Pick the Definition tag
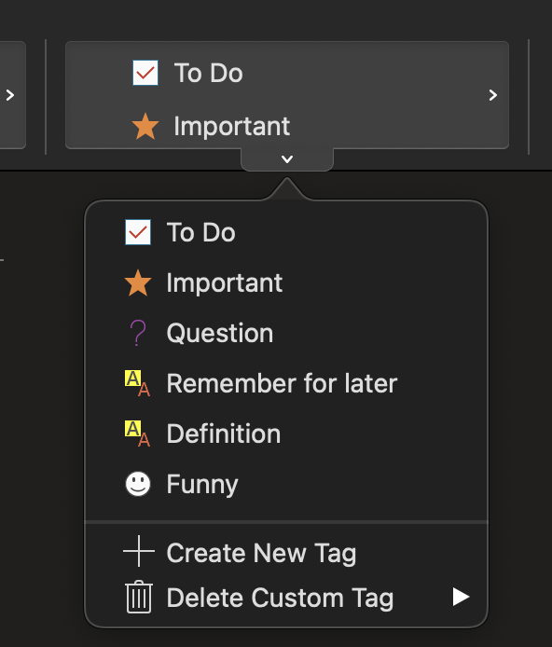This screenshot has width=552, height=647. pos(286,434)
